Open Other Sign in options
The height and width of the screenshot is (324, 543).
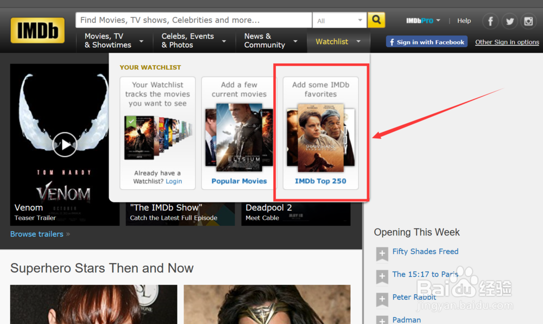[507, 42]
